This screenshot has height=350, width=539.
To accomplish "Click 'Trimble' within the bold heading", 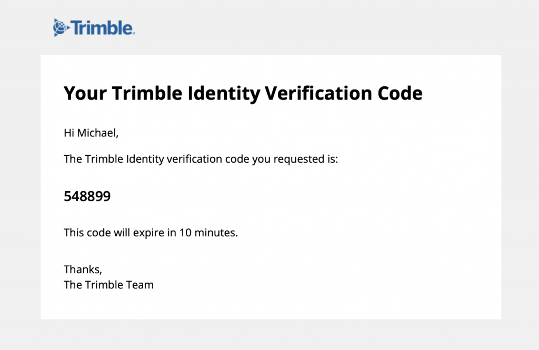I will point(147,93).
